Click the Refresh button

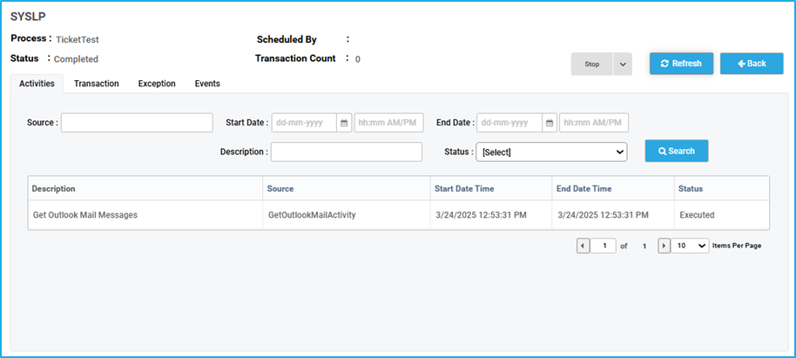(x=681, y=64)
